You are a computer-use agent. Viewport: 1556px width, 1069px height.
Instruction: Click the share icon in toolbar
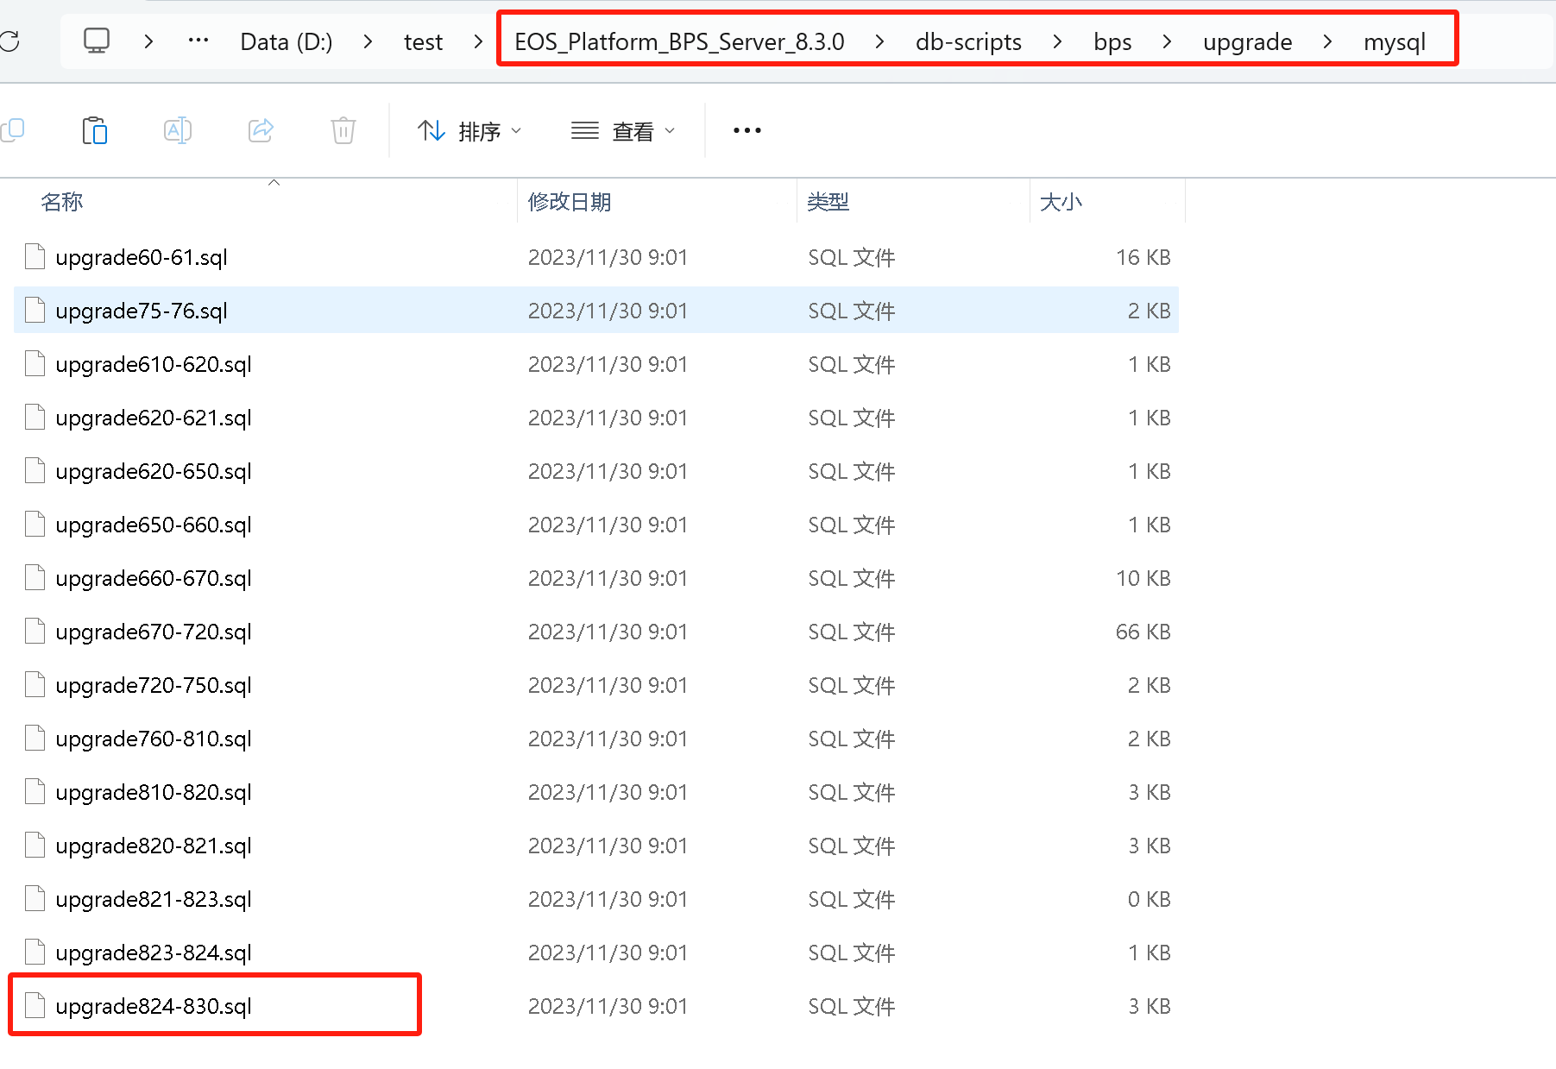(x=261, y=130)
